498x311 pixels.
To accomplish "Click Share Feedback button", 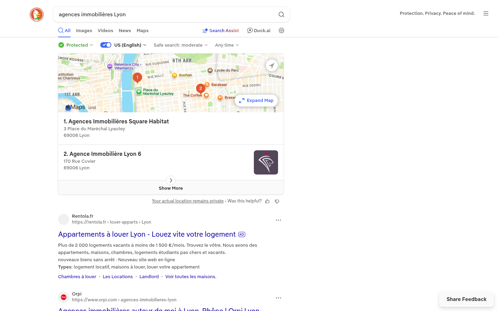I will [467, 299].
